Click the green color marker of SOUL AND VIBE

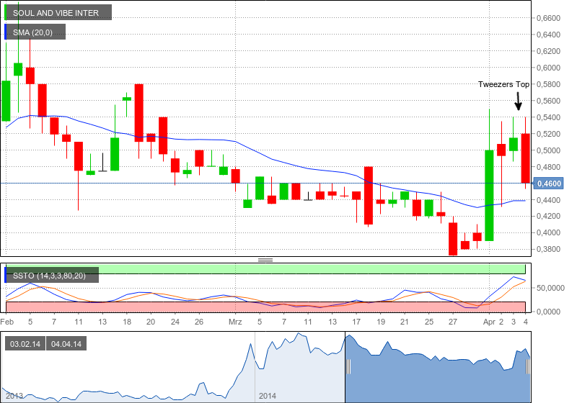click(6, 12)
